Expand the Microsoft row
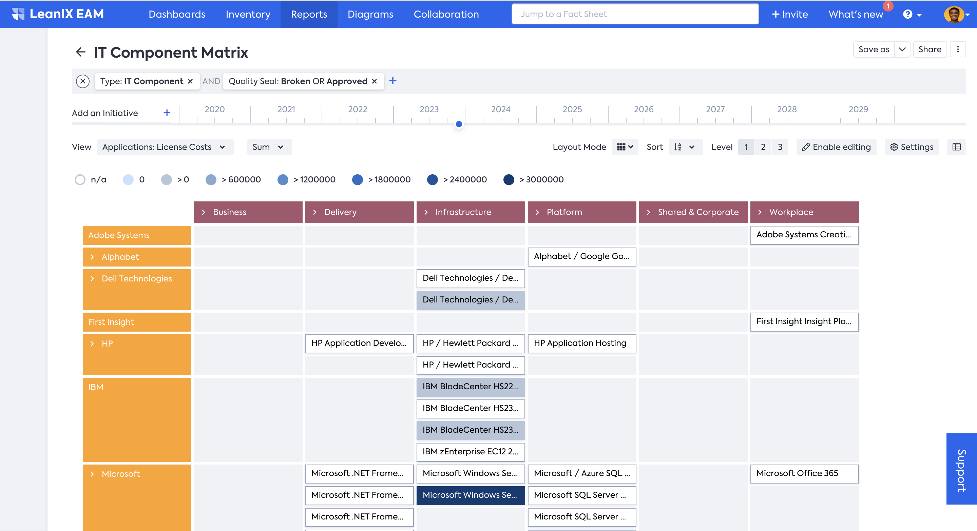 [x=92, y=474]
